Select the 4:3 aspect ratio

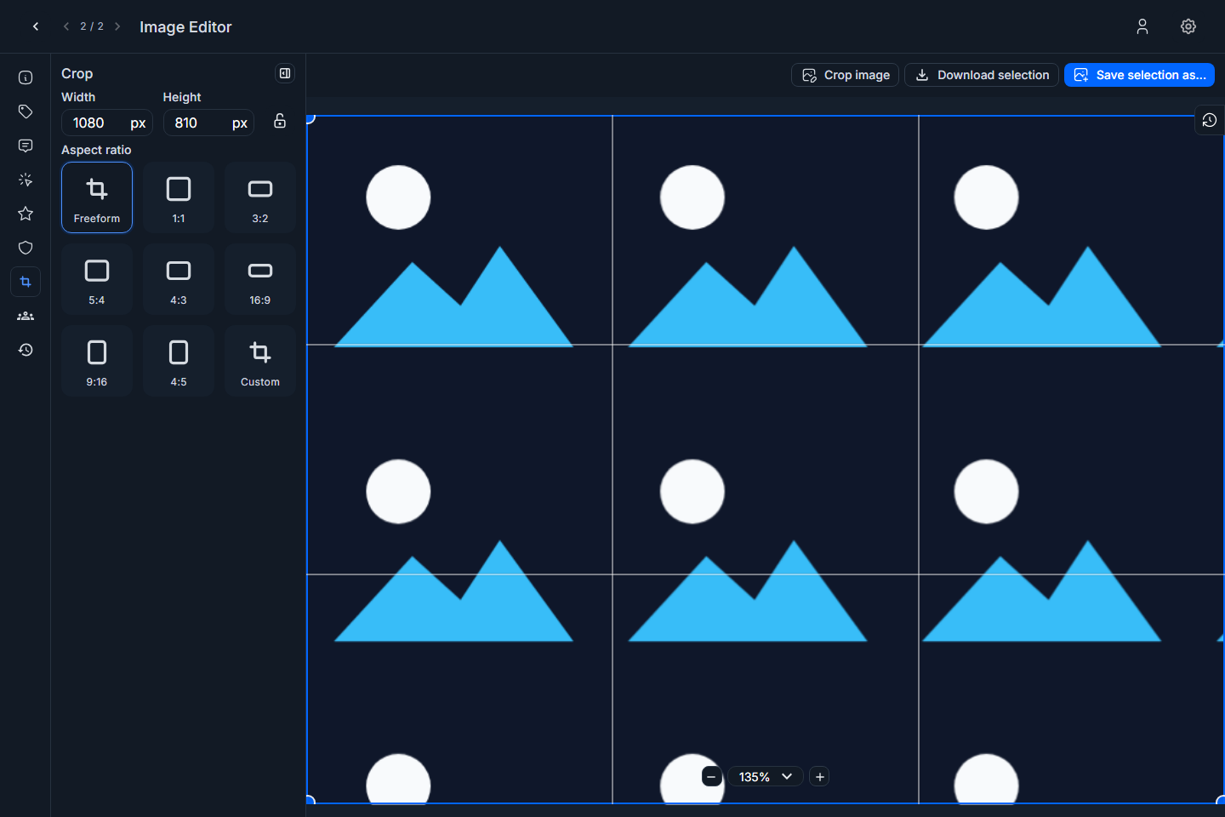(x=179, y=279)
